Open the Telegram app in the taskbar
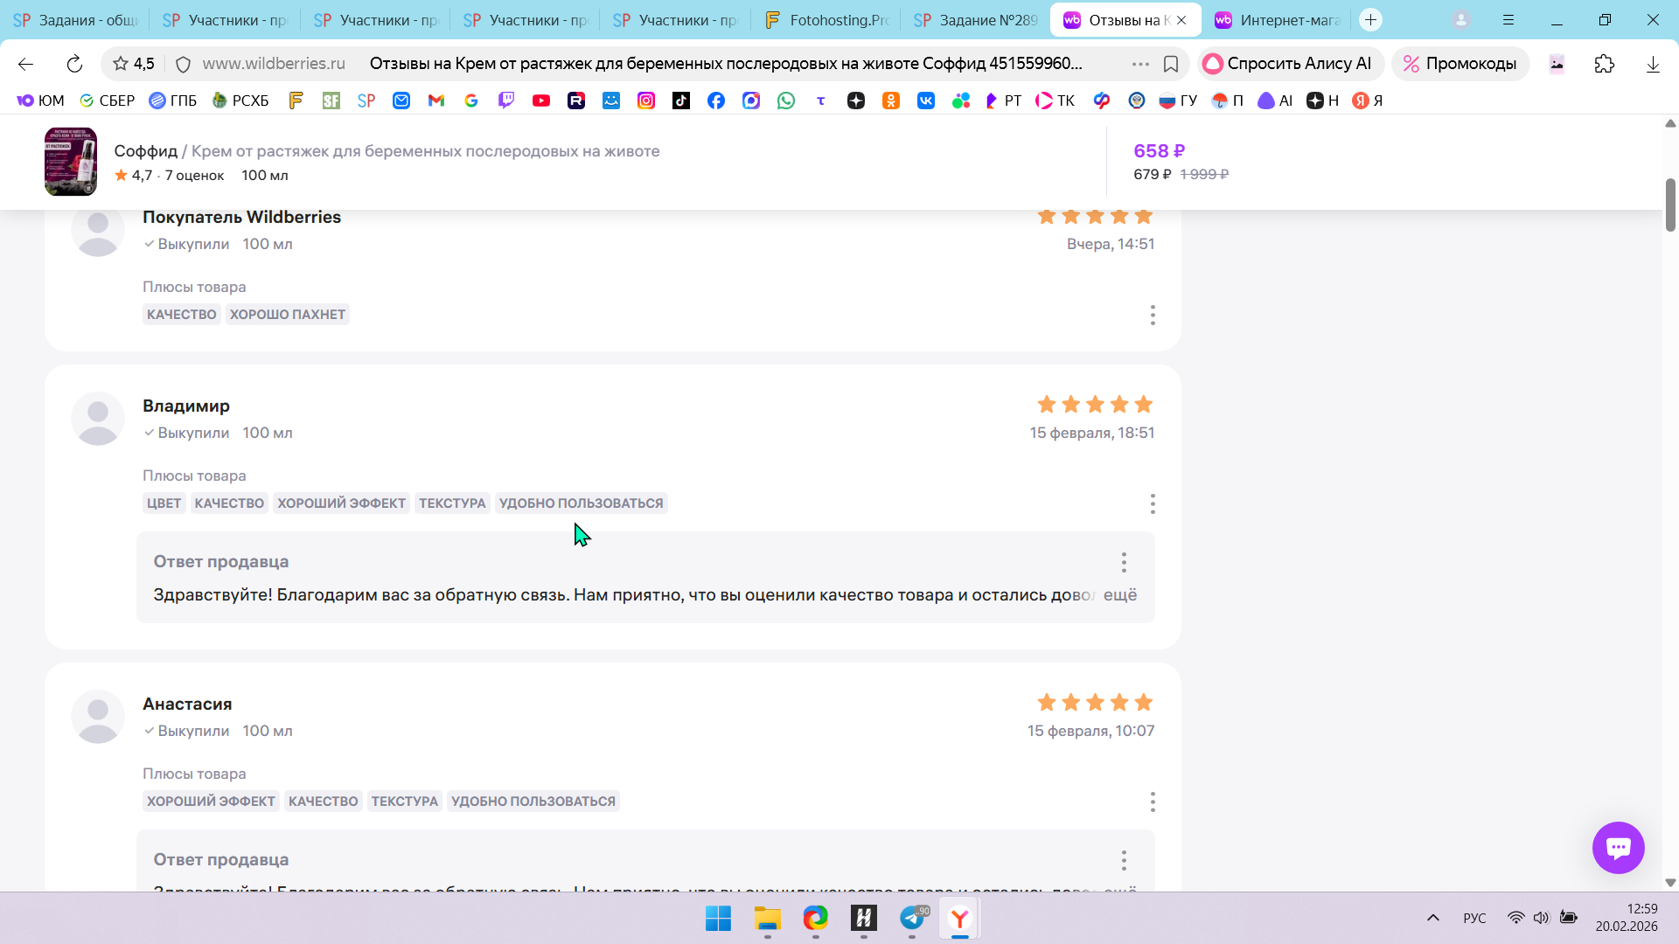This screenshot has width=1679, height=944. [912, 918]
